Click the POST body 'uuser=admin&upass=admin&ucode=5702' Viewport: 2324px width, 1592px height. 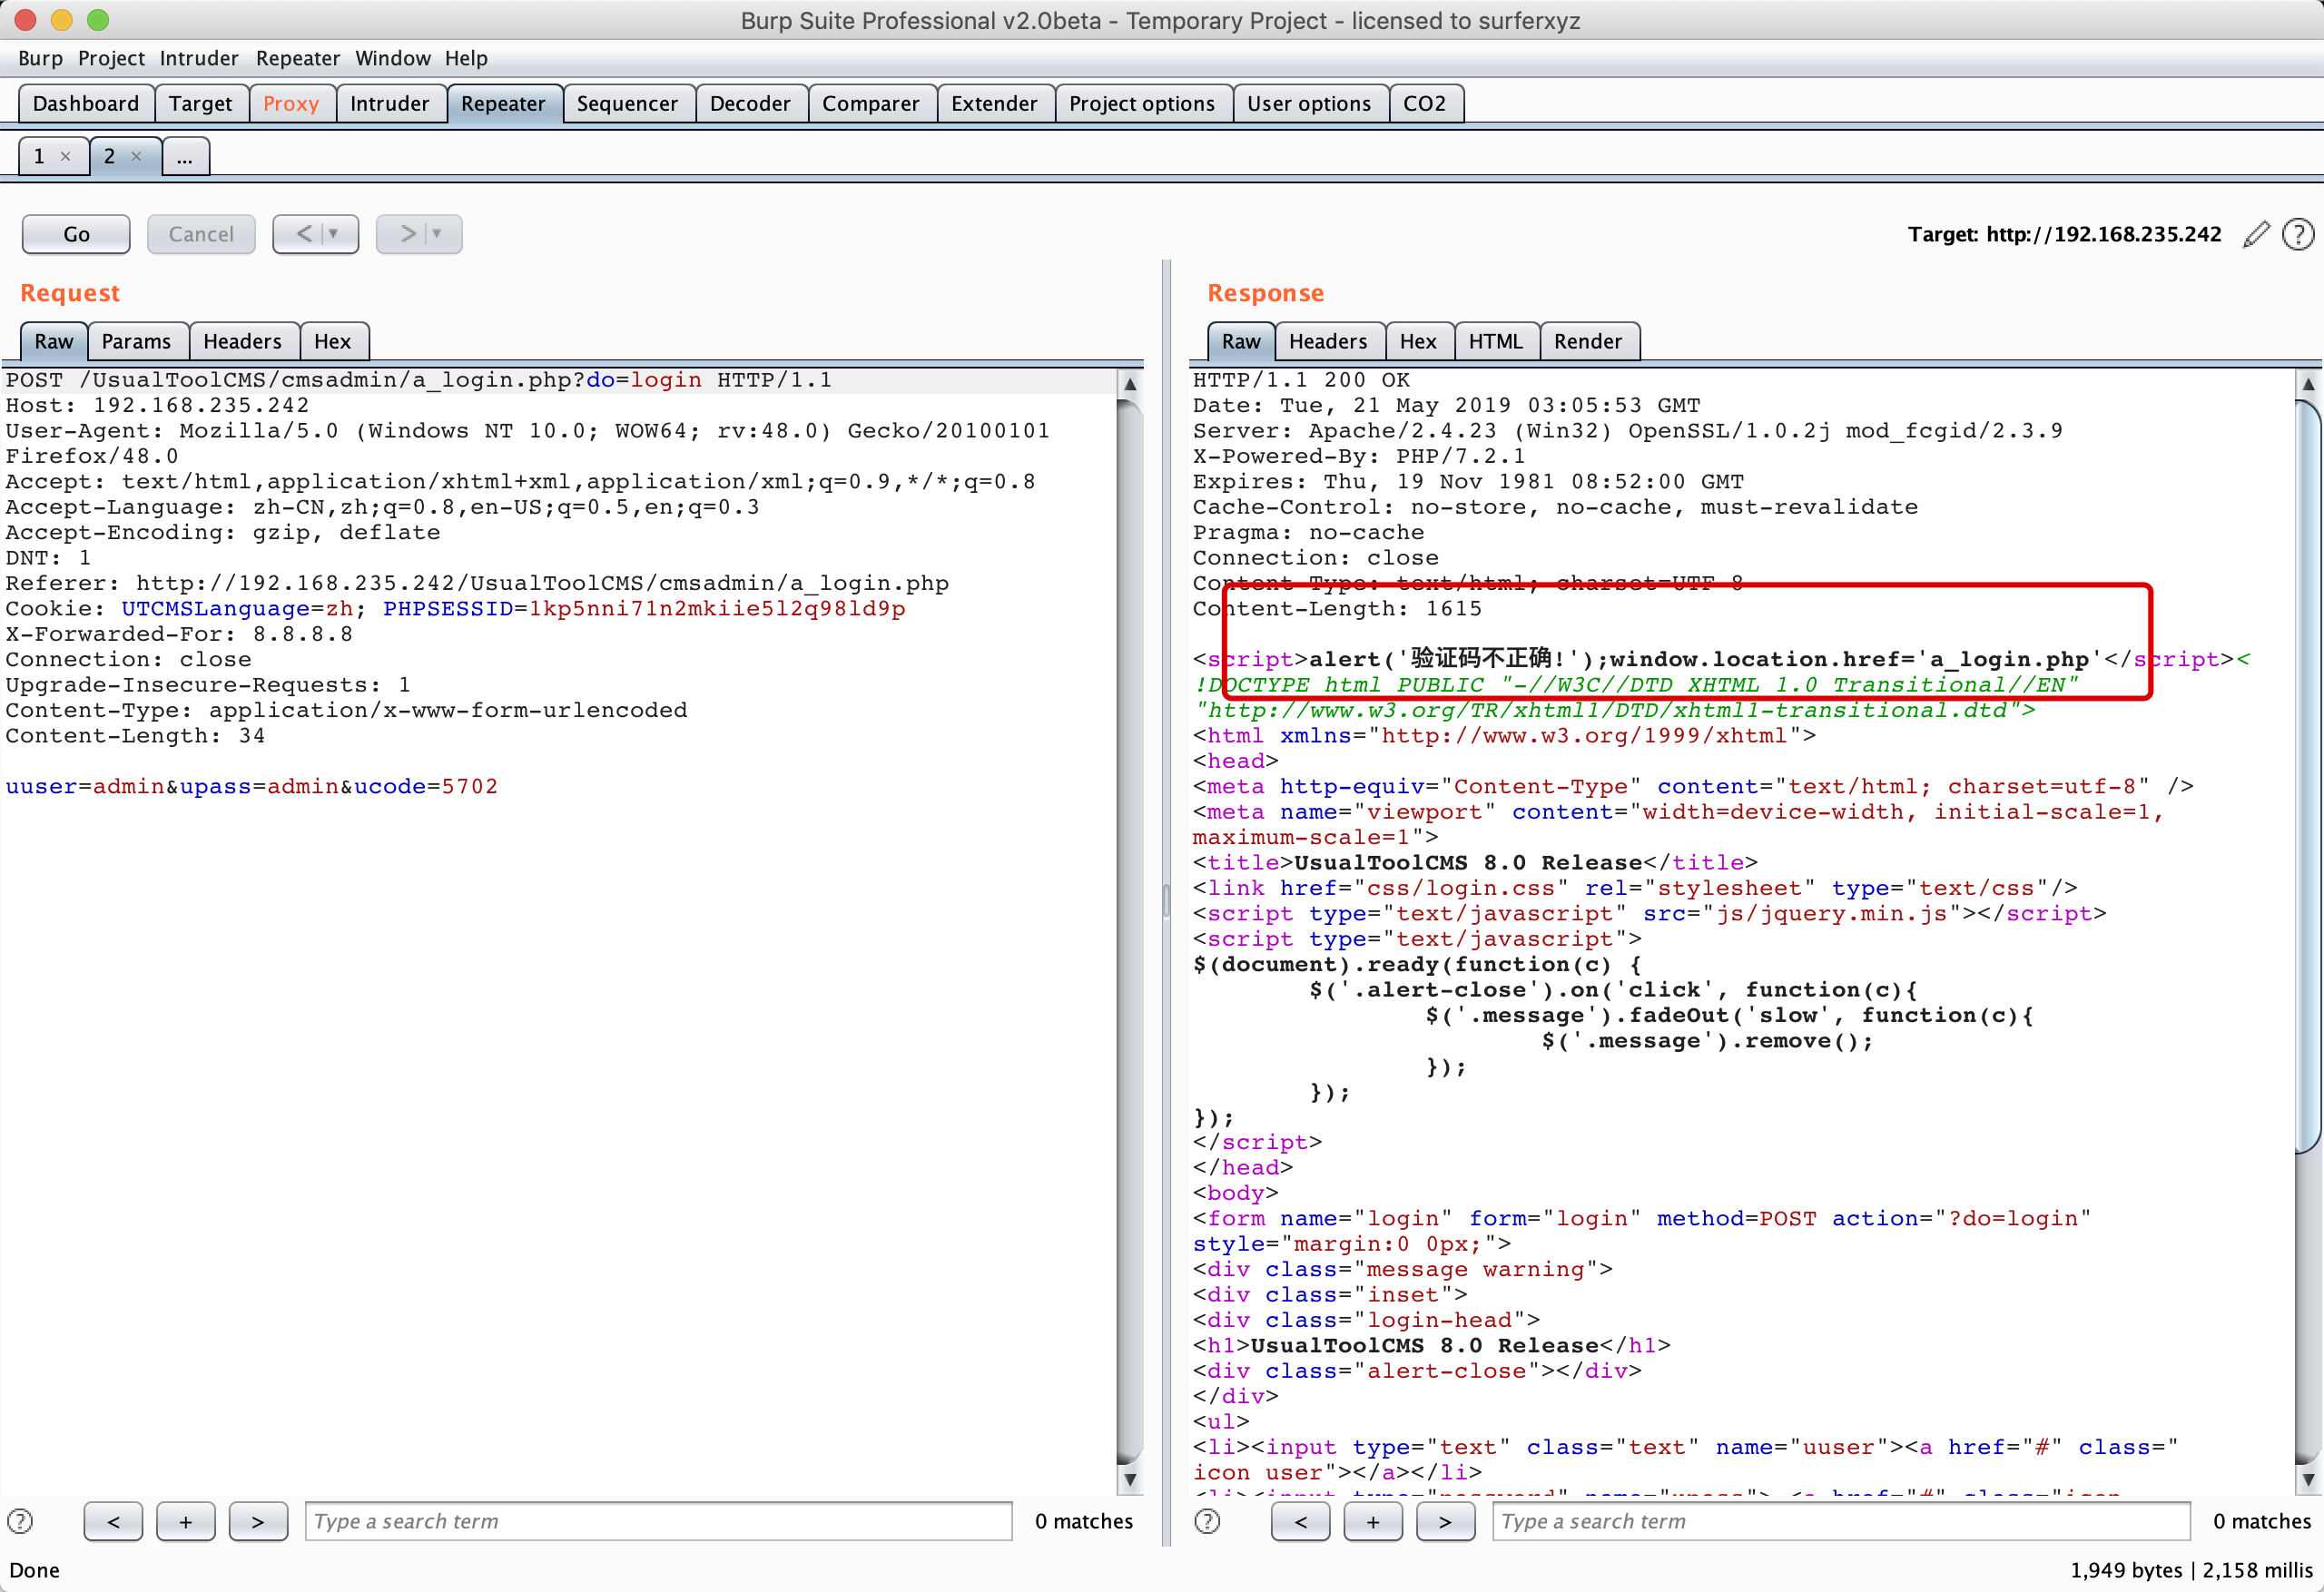pos(251,786)
